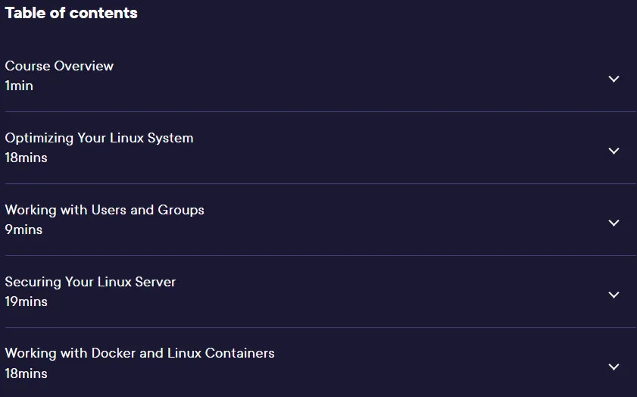Viewport: 637px width, 397px height.
Task: Expand Securing Your Linux Server chevron
Action: click(x=614, y=295)
